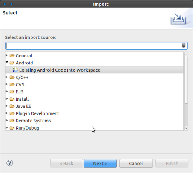
Task: Click the Cancel button
Action: pos(136,164)
